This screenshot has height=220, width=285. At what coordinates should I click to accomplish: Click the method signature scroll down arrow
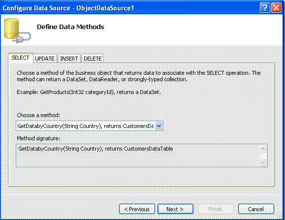(x=263, y=162)
